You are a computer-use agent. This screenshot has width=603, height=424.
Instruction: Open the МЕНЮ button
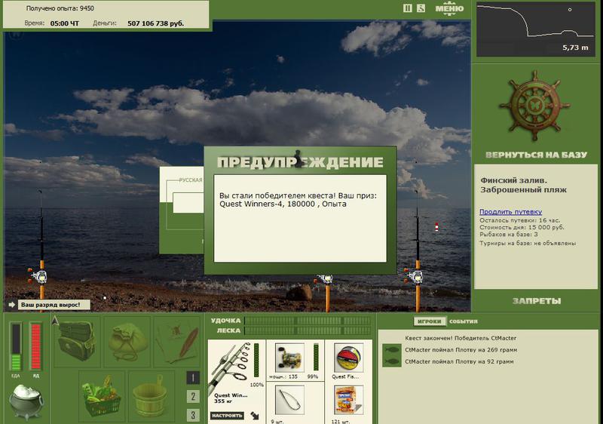449,8
